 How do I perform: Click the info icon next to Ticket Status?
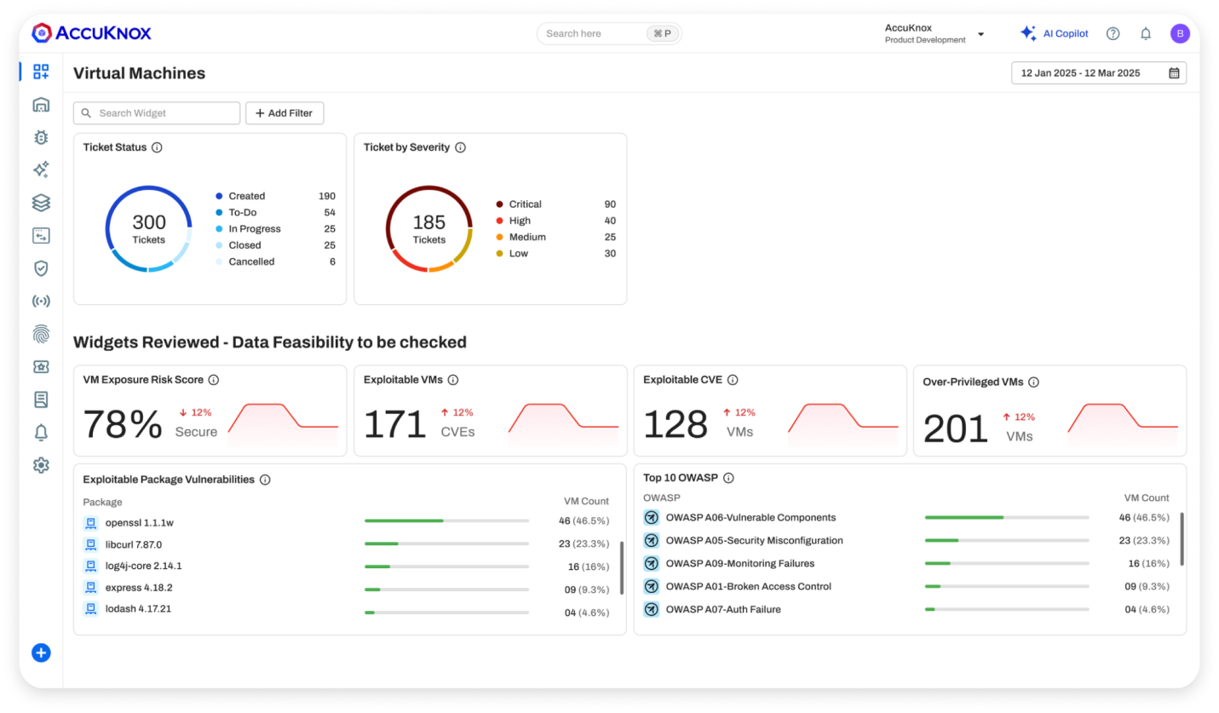click(x=157, y=147)
